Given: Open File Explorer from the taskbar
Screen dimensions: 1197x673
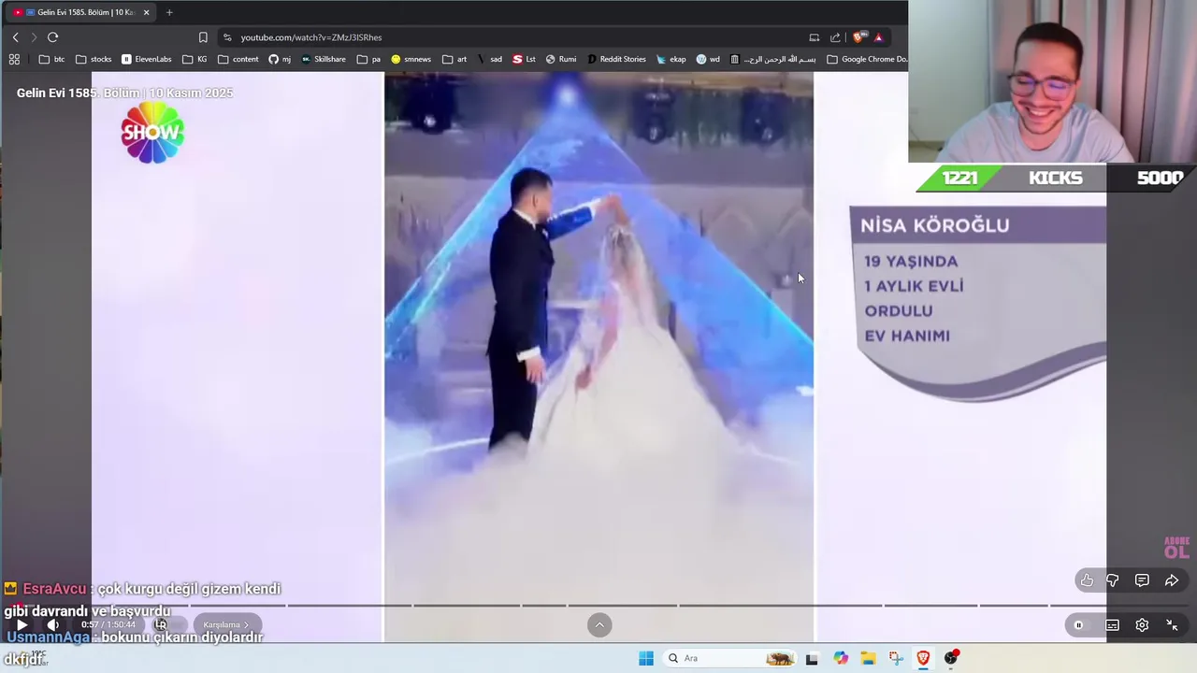Looking at the screenshot, I should pos(868,658).
